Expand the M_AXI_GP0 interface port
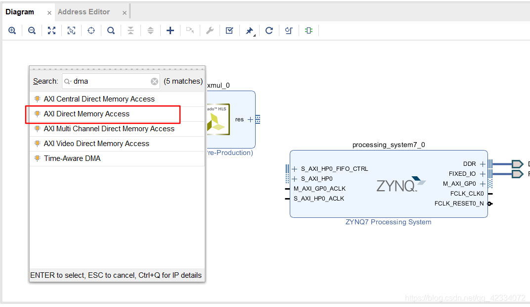 (x=483, y=184)
